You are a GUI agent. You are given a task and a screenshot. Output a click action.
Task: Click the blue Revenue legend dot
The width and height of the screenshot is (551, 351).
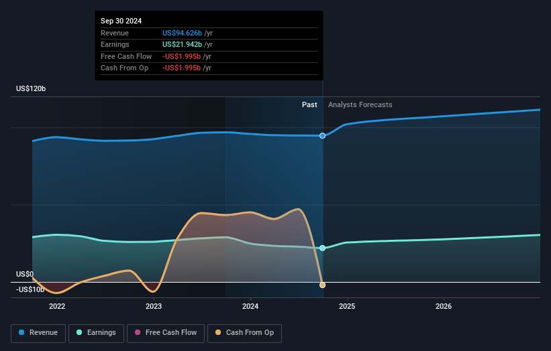point(21,332)
